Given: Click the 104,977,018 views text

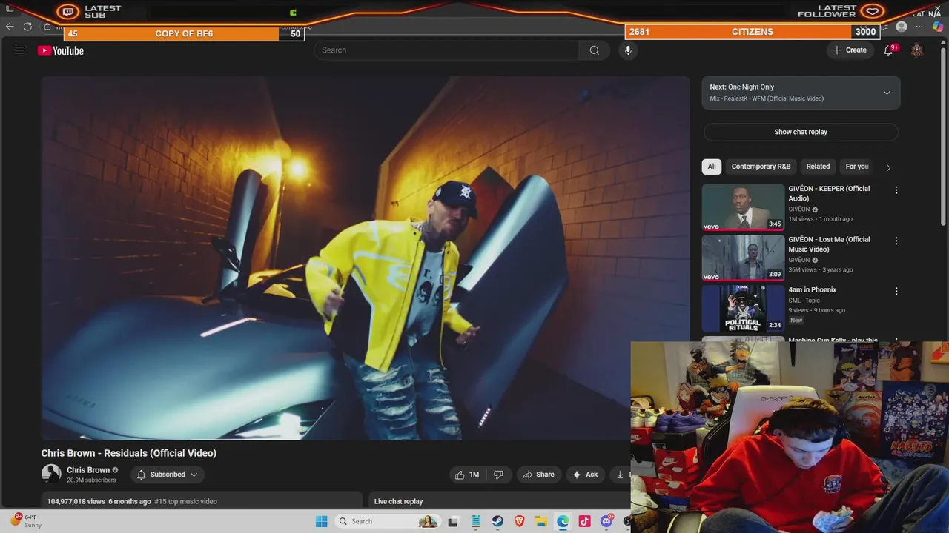Looking at the screenshot, I should 76,501.
